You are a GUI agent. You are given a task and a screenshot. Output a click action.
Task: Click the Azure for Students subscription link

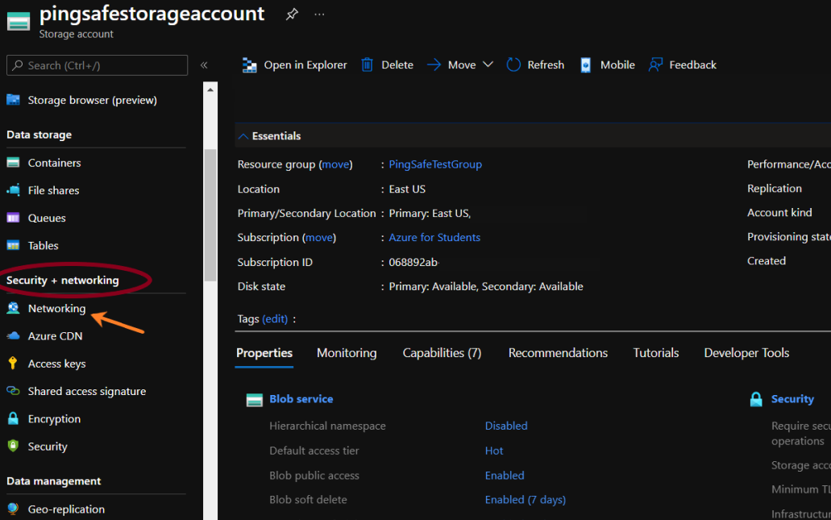[x=434, y=238]
